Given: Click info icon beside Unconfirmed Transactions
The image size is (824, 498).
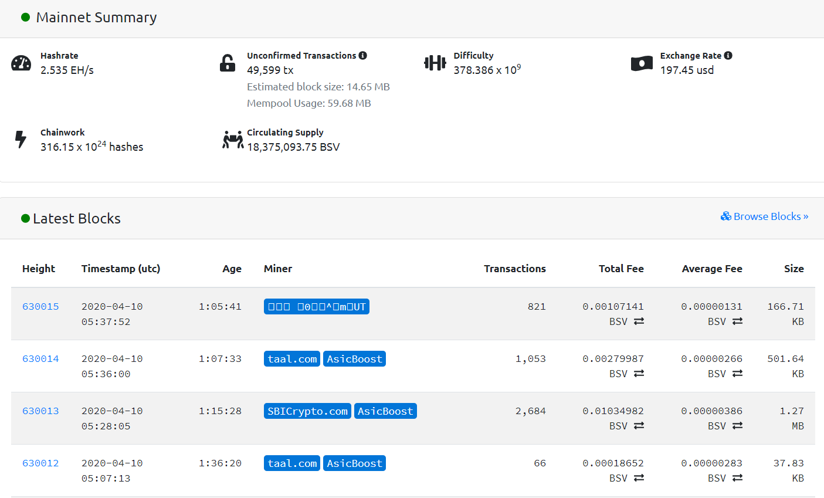Looking at the screenshot, I should [363, 56].
